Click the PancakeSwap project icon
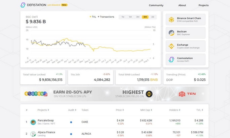 coord(33,122)
